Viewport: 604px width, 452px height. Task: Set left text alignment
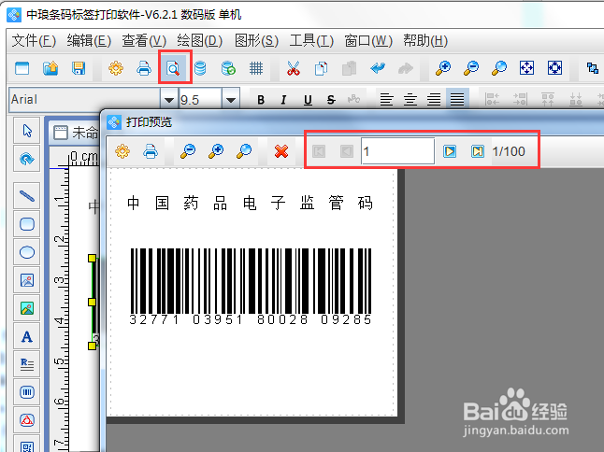click(386, 99)
